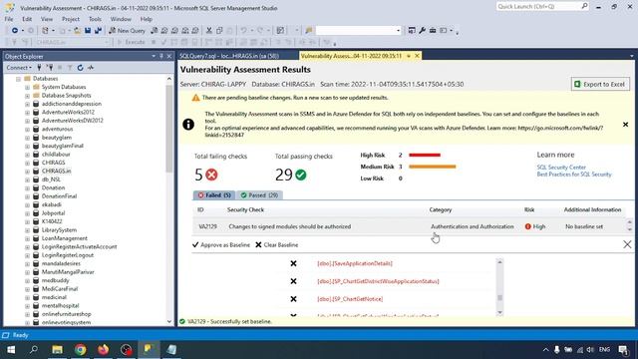Collapse the Databases folder node

coord(18,79)
